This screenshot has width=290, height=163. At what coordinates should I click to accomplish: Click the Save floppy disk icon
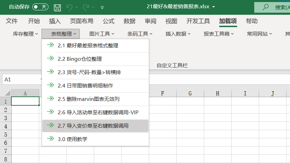pyautogui.click(x=57, y=8)
